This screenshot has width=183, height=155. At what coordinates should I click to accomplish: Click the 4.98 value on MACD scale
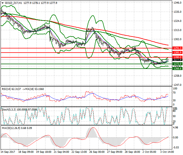click(175, 128)
